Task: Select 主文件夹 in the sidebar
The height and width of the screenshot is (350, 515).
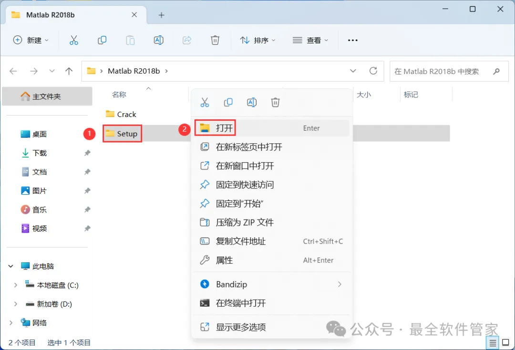Action: (47, 96)
